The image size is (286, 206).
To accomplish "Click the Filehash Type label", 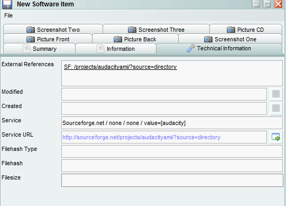I will [x=20, y=149].
